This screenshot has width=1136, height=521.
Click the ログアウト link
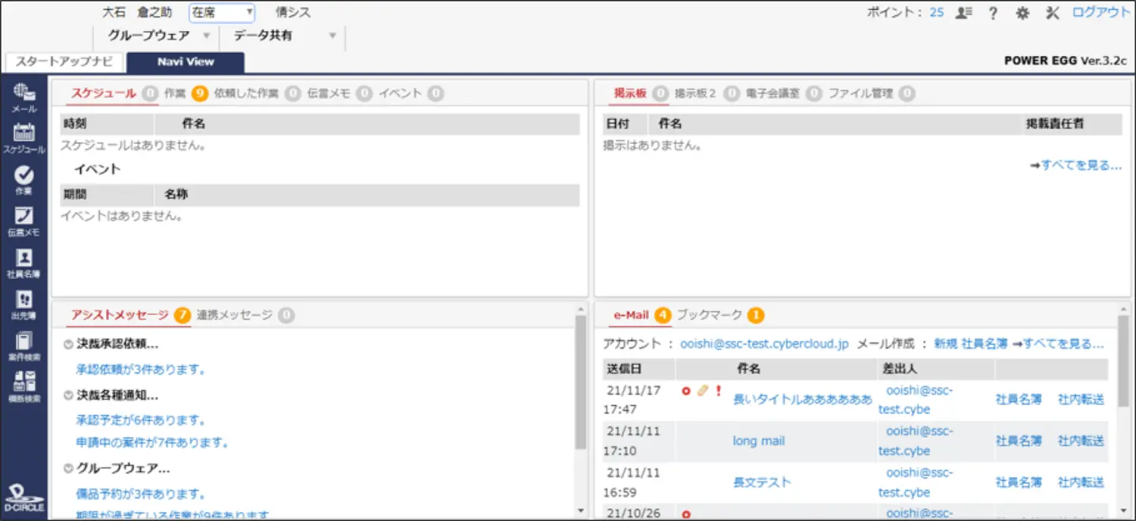tap(1100, 13)
